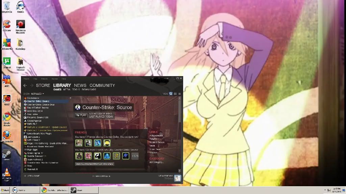Open the VLC media player desktop icon

pyautogui.click(x=7, y=175)
